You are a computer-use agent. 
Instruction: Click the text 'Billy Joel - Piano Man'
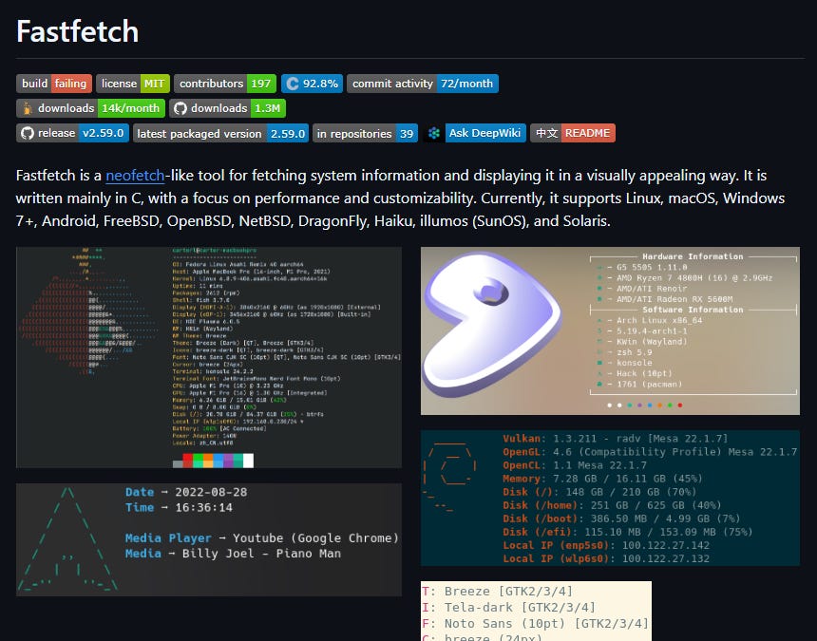point(261,554)
